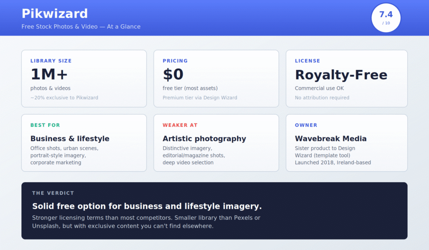Select the '~20% exclusive to Pikwizard' note
429x250 pixels.
pyautogui.click(x=64, y=98)
